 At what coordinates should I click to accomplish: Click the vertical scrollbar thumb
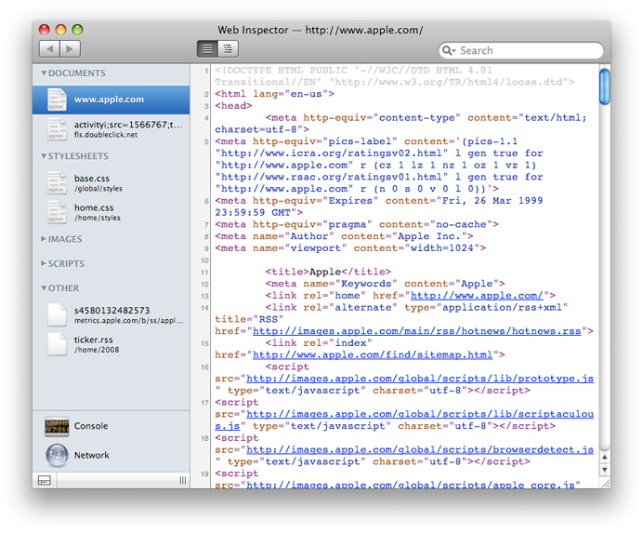pyautogui.click(x=605, y=87)
